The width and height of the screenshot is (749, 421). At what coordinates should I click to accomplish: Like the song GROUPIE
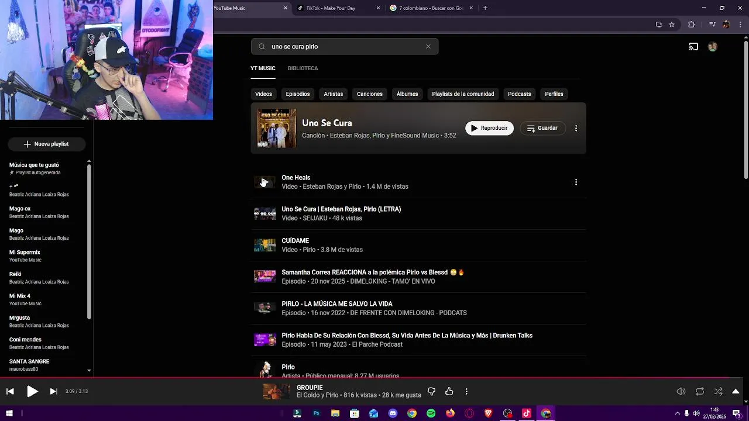click(x=449, y=391)
